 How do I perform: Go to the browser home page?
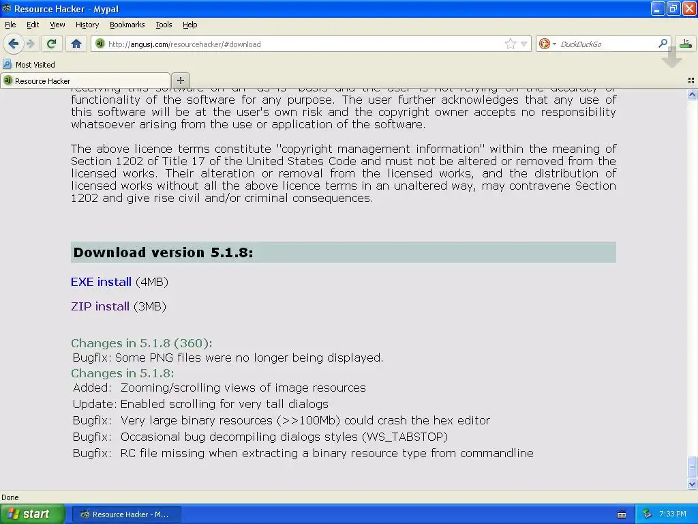click(76, 44)
